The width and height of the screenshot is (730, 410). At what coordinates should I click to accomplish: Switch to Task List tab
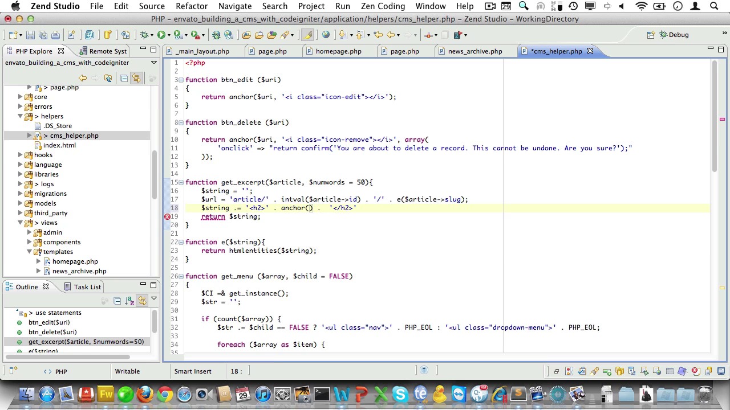coord(82,287)
